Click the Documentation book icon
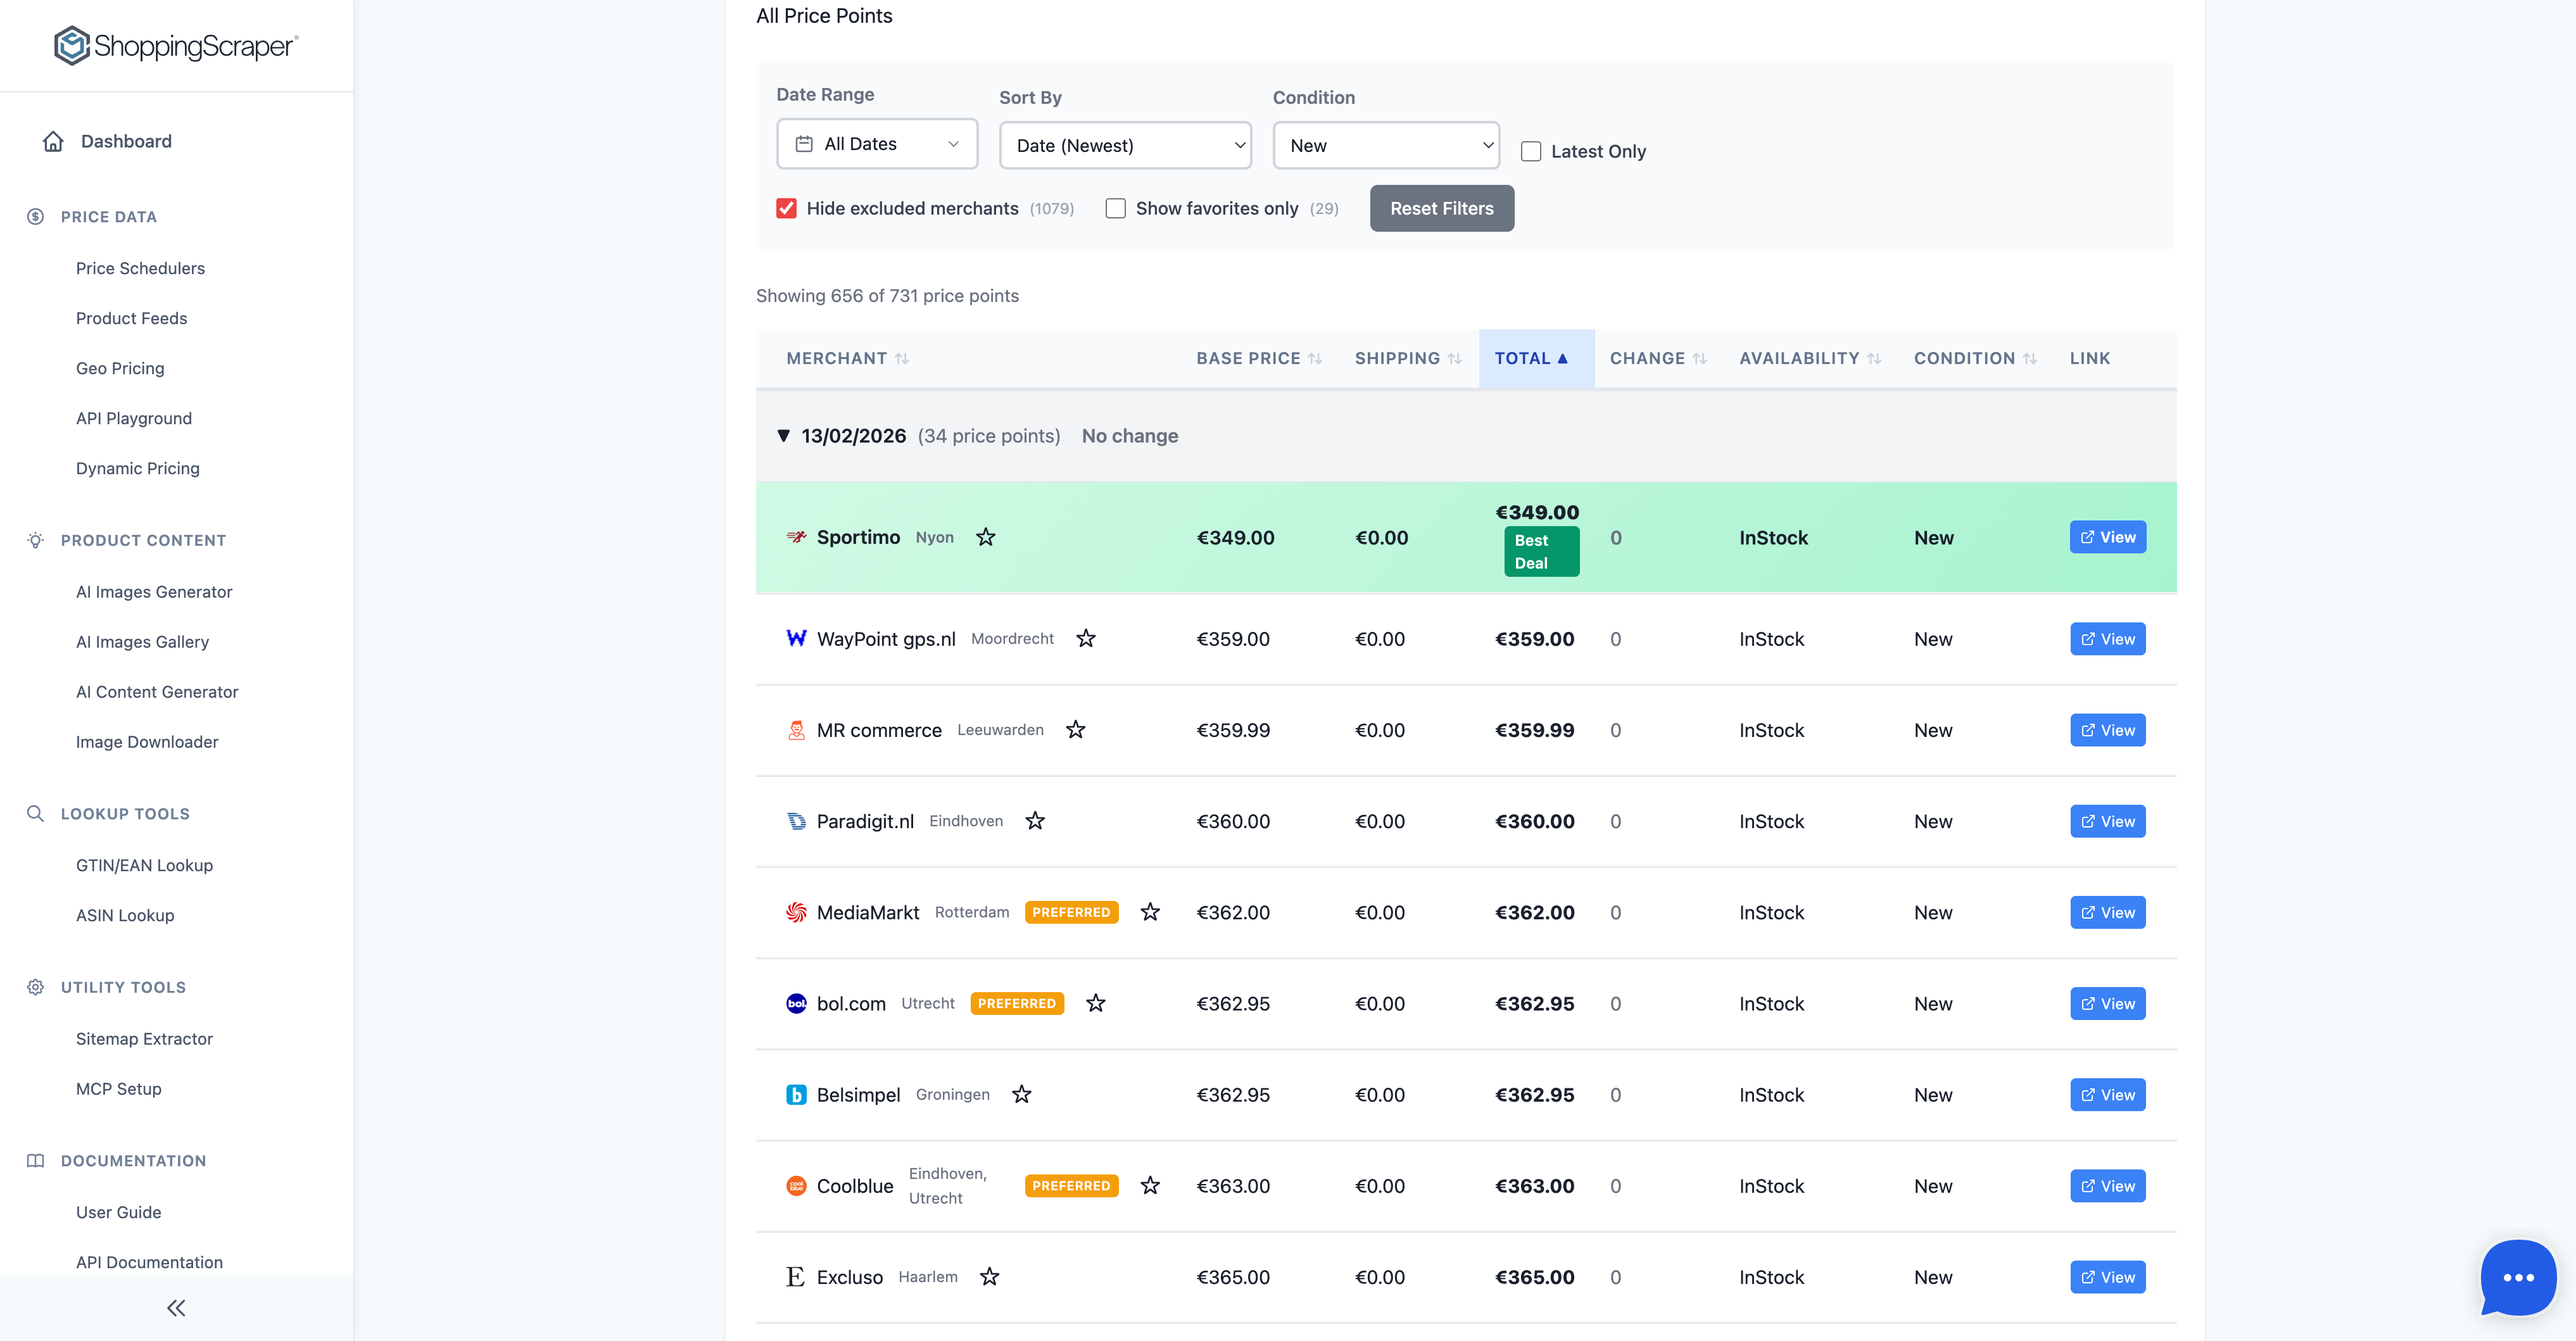 click(x=35, y=1160)
